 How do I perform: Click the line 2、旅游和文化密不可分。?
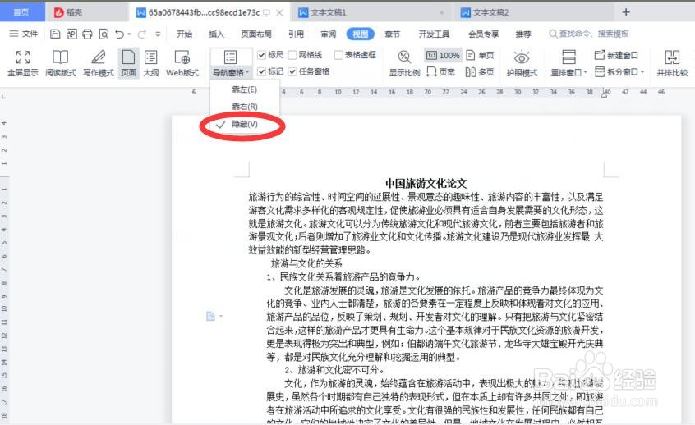(334, 370)
